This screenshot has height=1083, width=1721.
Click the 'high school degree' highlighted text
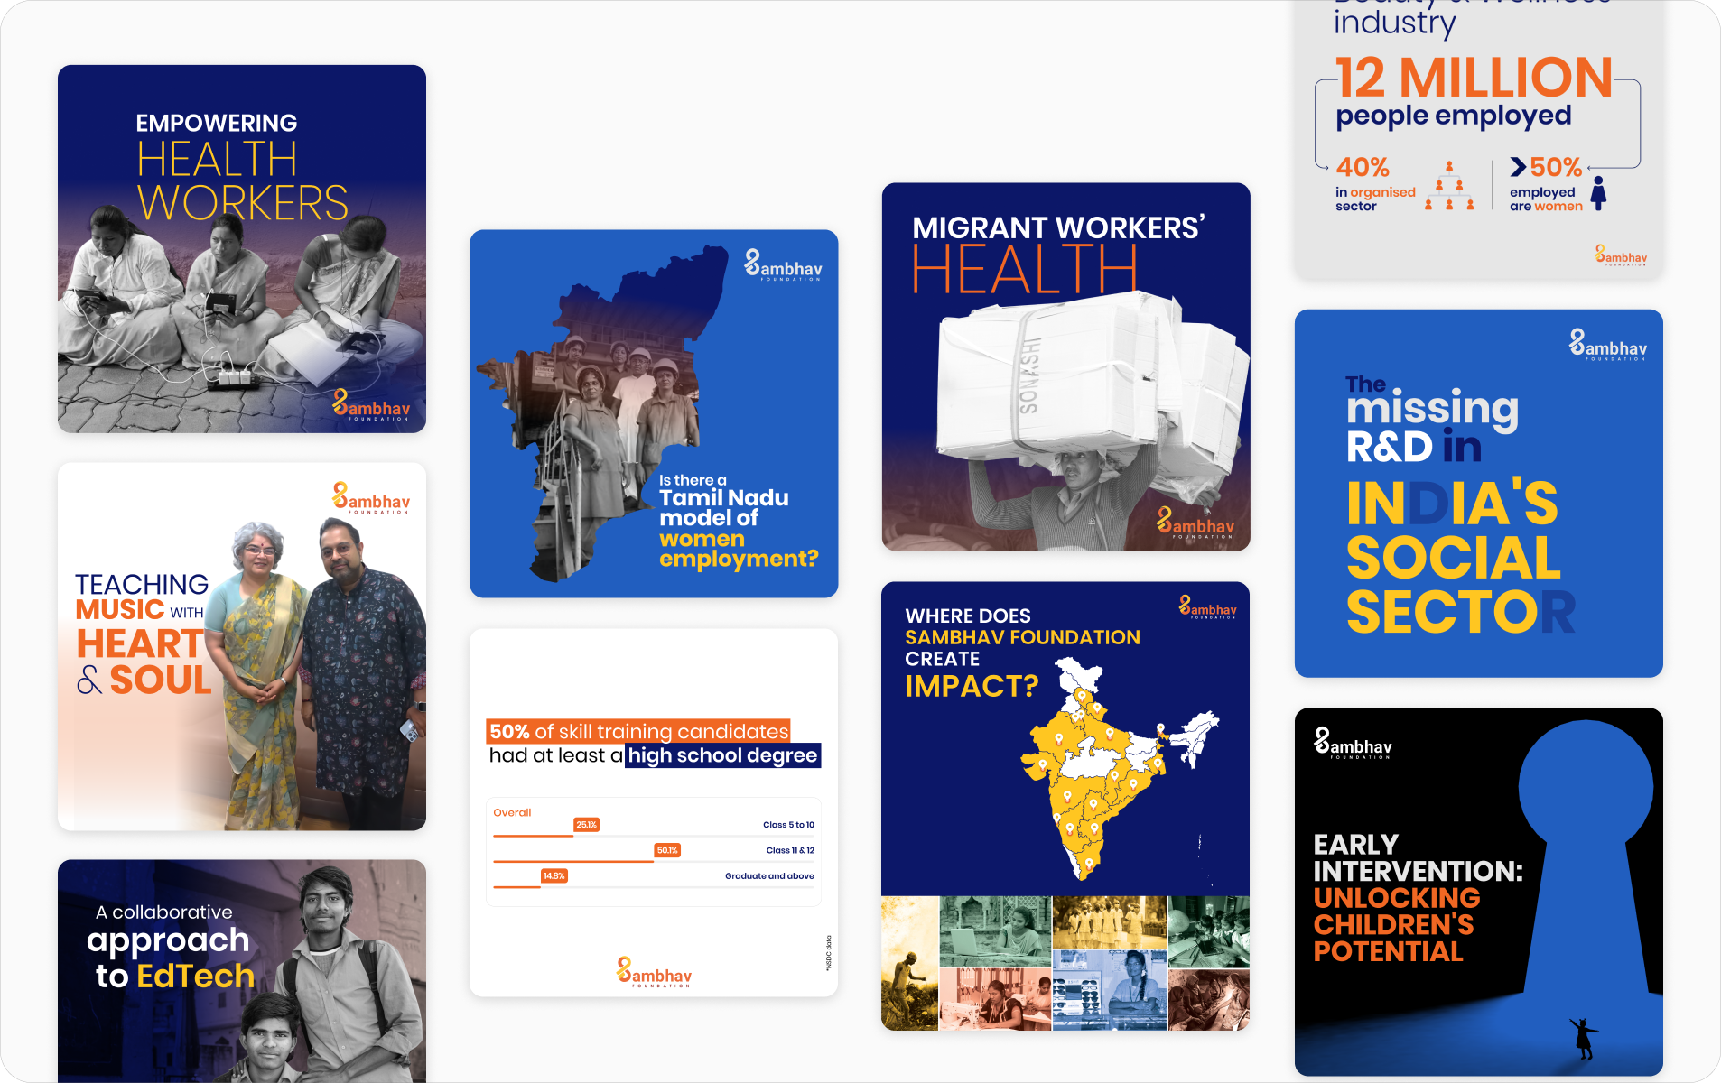click(x=723, y=755)
